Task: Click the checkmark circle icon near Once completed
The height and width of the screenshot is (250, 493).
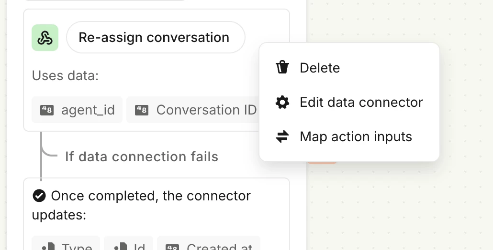Action: pos(39,196)
